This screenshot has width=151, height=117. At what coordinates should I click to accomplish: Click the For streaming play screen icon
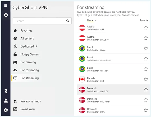[15, 78]
